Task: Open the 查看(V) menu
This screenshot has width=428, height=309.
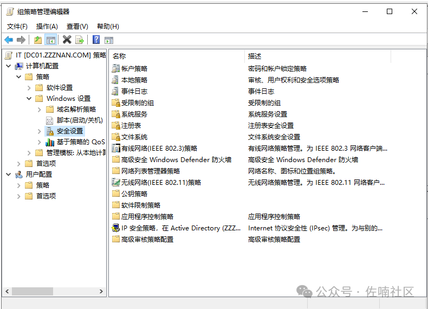Action: click(x=77, y=26)
